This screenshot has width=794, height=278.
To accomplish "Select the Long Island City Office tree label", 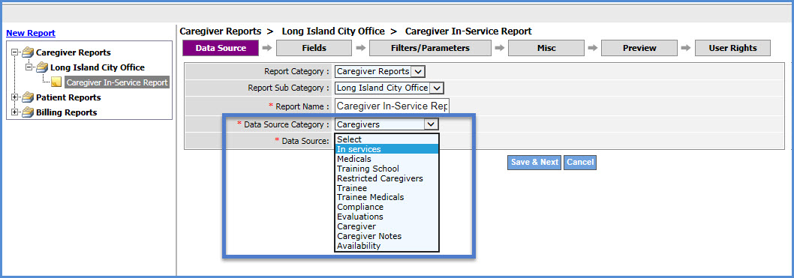I will point(98,67).
